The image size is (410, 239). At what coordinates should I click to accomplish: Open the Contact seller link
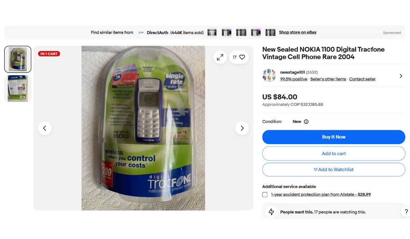tap(362, 79)
